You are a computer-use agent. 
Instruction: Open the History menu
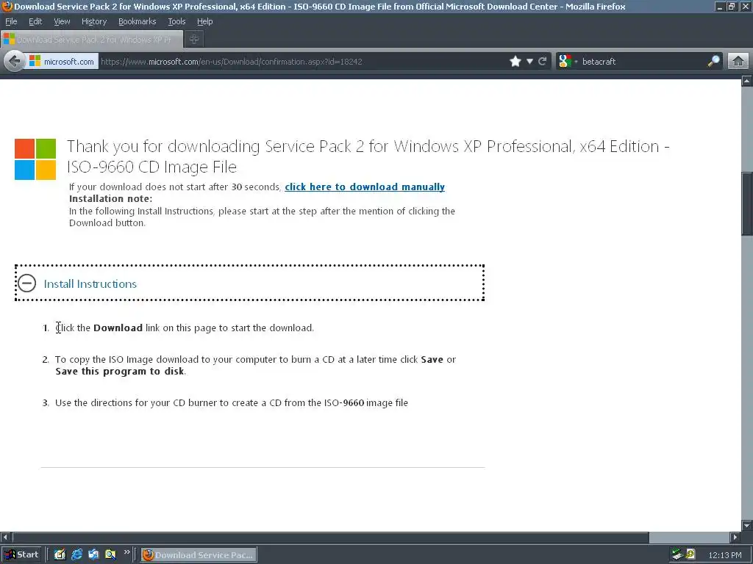point(93,21)
